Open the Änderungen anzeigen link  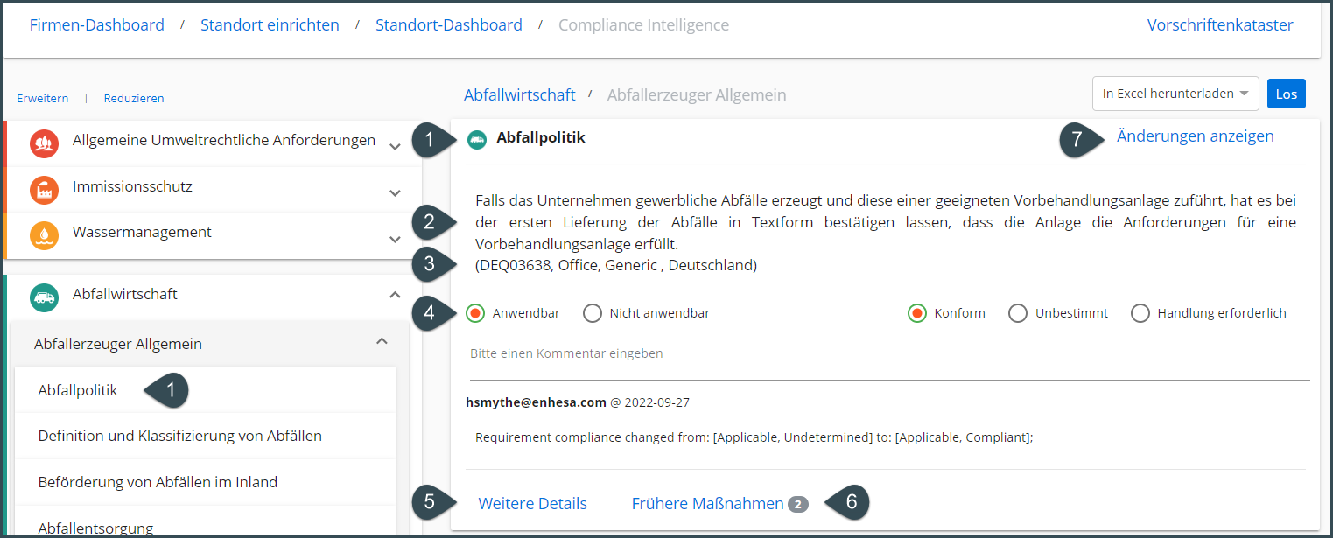1196,136
